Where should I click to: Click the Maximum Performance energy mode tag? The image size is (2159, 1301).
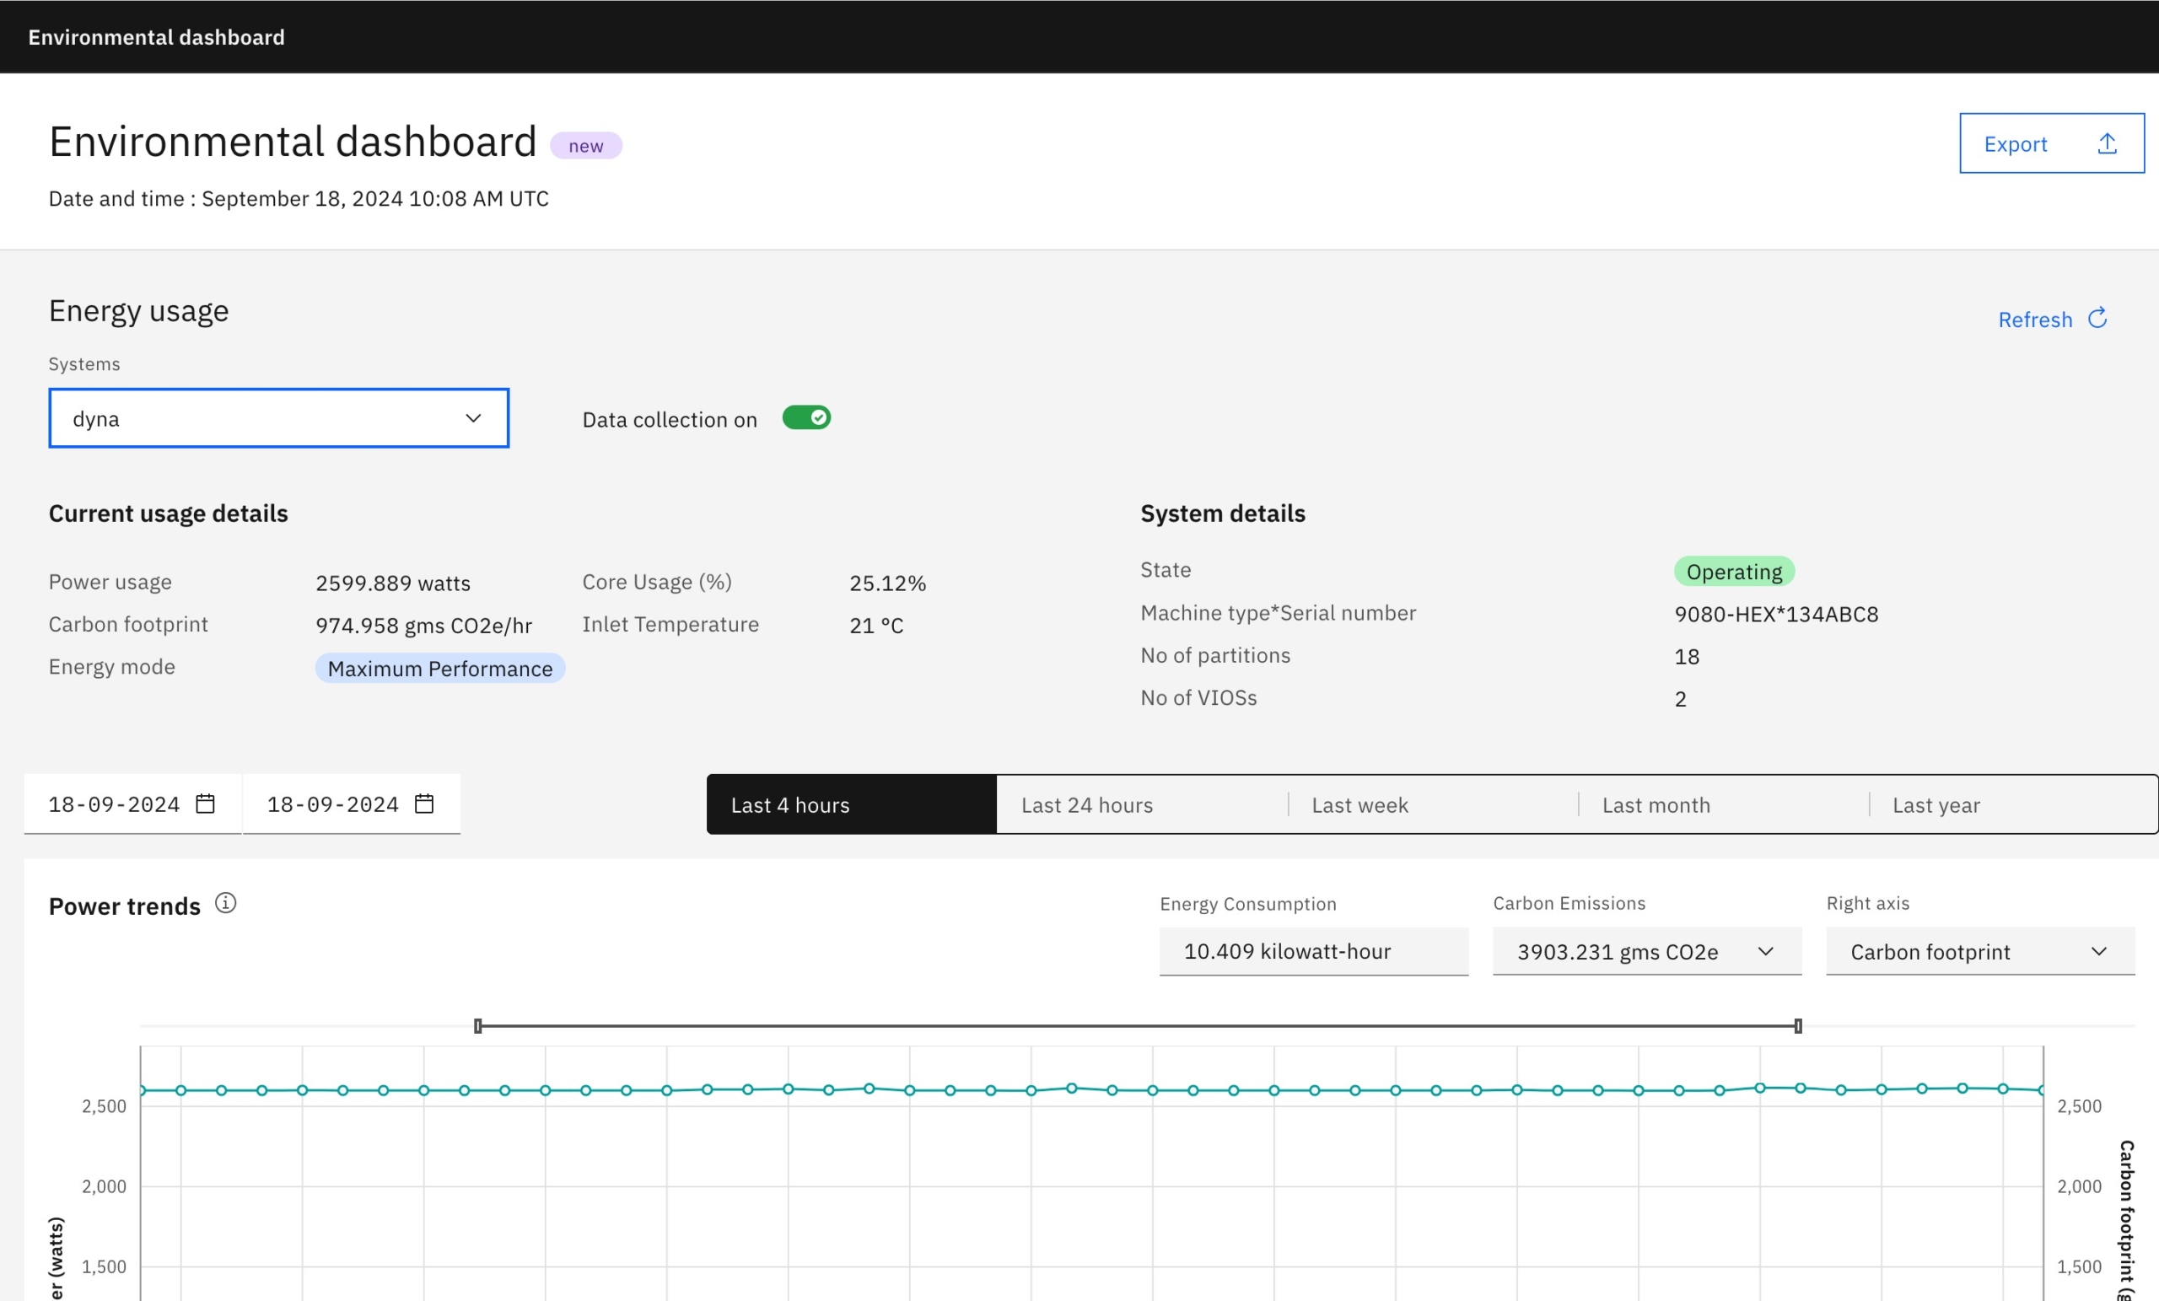[440, 668]
